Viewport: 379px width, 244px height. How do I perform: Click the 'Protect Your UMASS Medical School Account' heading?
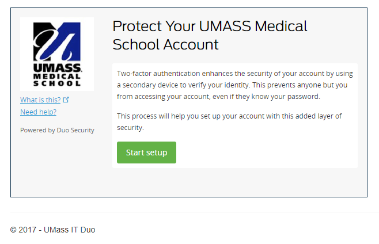[x=210, y=35]
